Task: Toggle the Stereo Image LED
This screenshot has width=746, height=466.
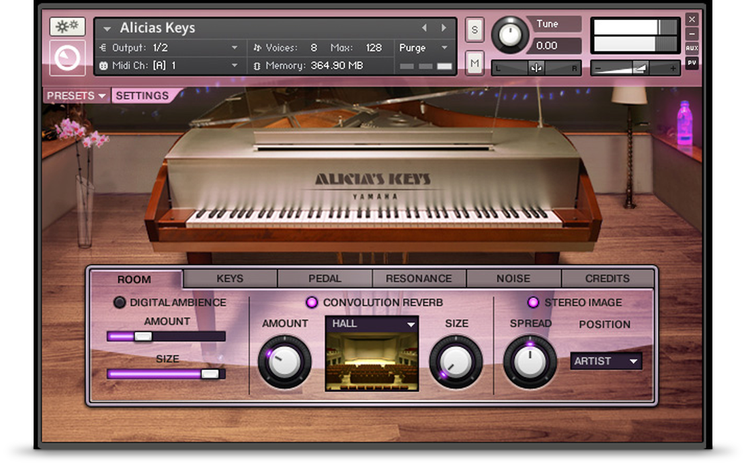Action: point(533,302)
